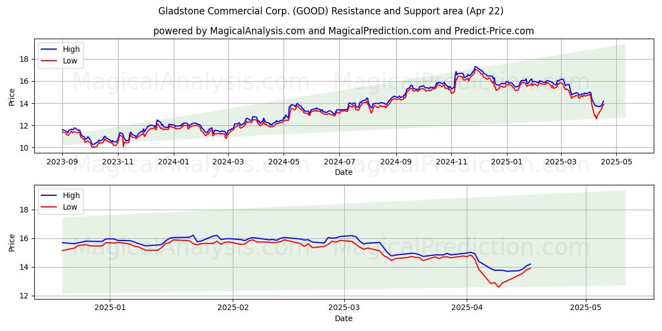Click the '2025-02' x-axis label in bottom chart
This screenshot has height=331, width=662.
[232, 308]
